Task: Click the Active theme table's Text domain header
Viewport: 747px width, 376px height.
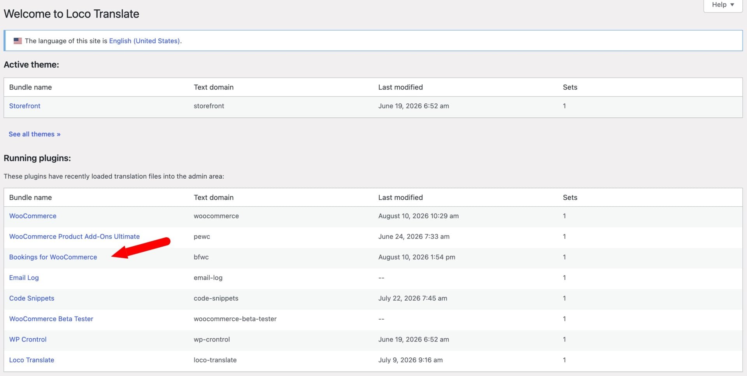Action: tap(214, 87)
